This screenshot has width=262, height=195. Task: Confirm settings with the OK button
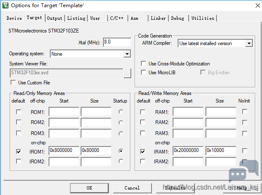coord(89,188)
